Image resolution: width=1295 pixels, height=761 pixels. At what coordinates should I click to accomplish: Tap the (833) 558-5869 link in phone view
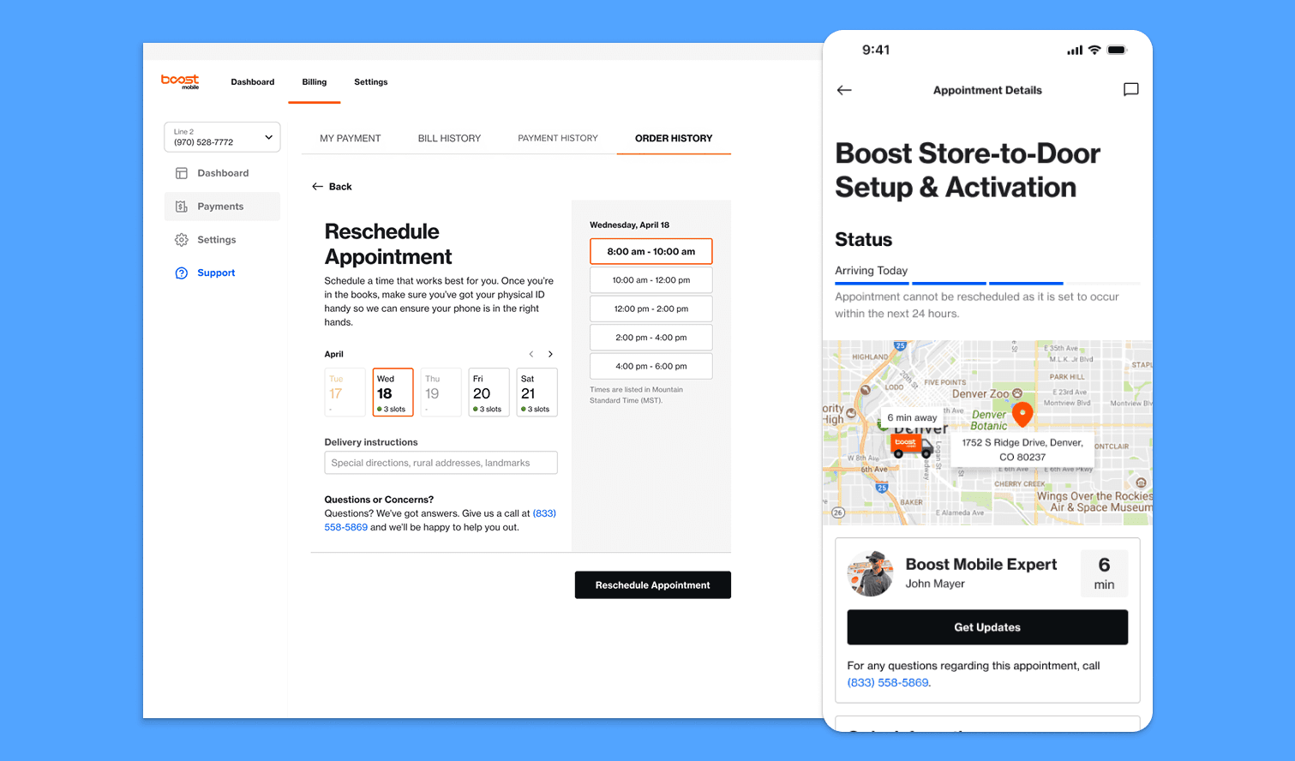coord(888,683)
